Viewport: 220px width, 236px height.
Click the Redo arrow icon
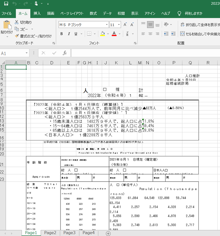[26, 4]
